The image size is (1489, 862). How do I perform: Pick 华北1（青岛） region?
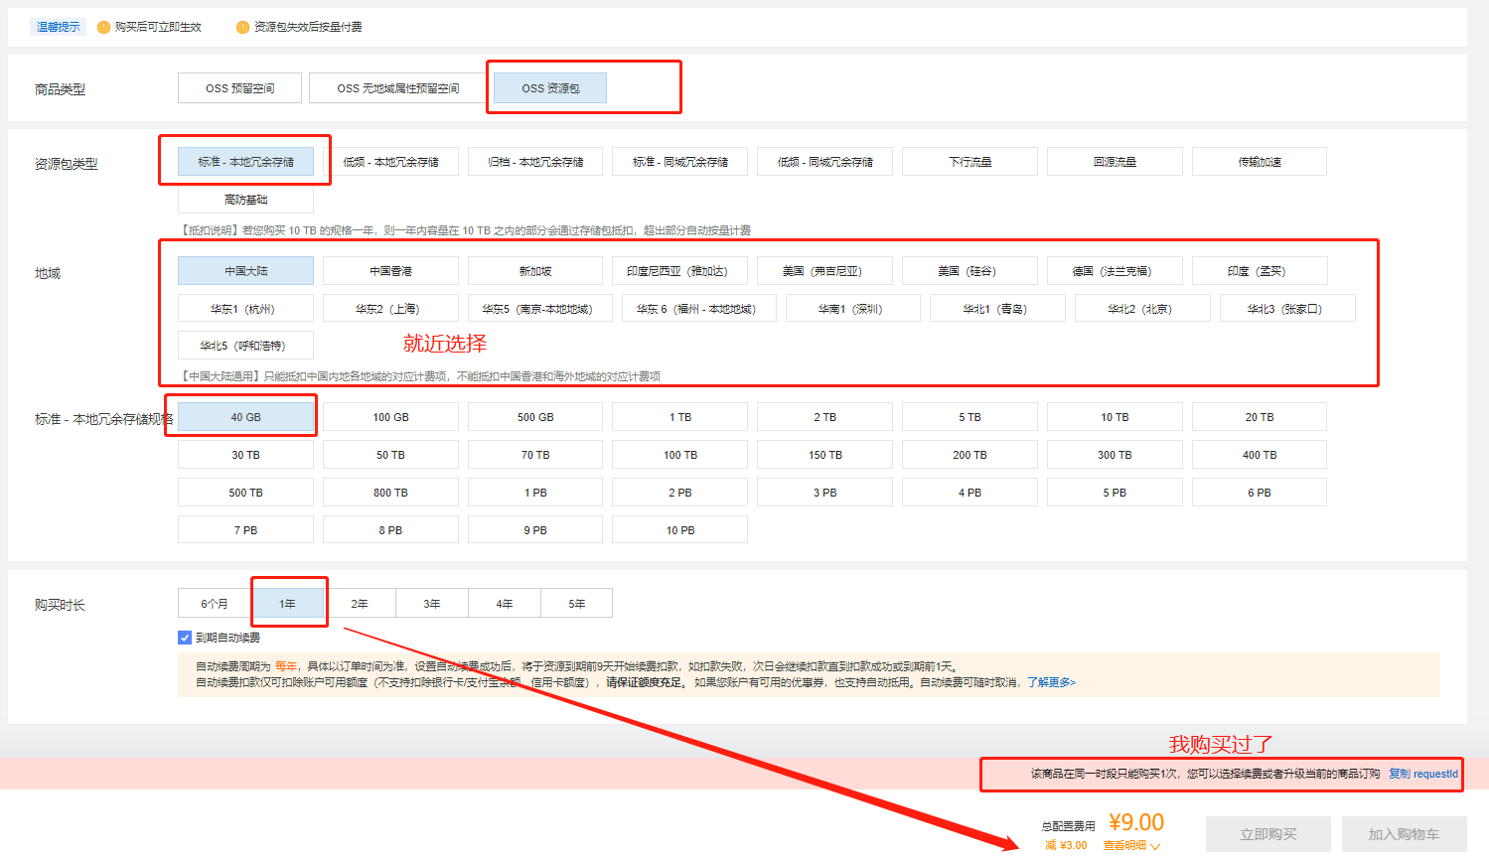(997, 309)
